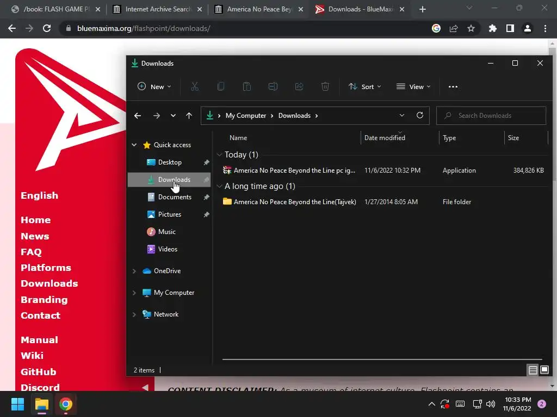Open the View dropdown

(413, 86)
